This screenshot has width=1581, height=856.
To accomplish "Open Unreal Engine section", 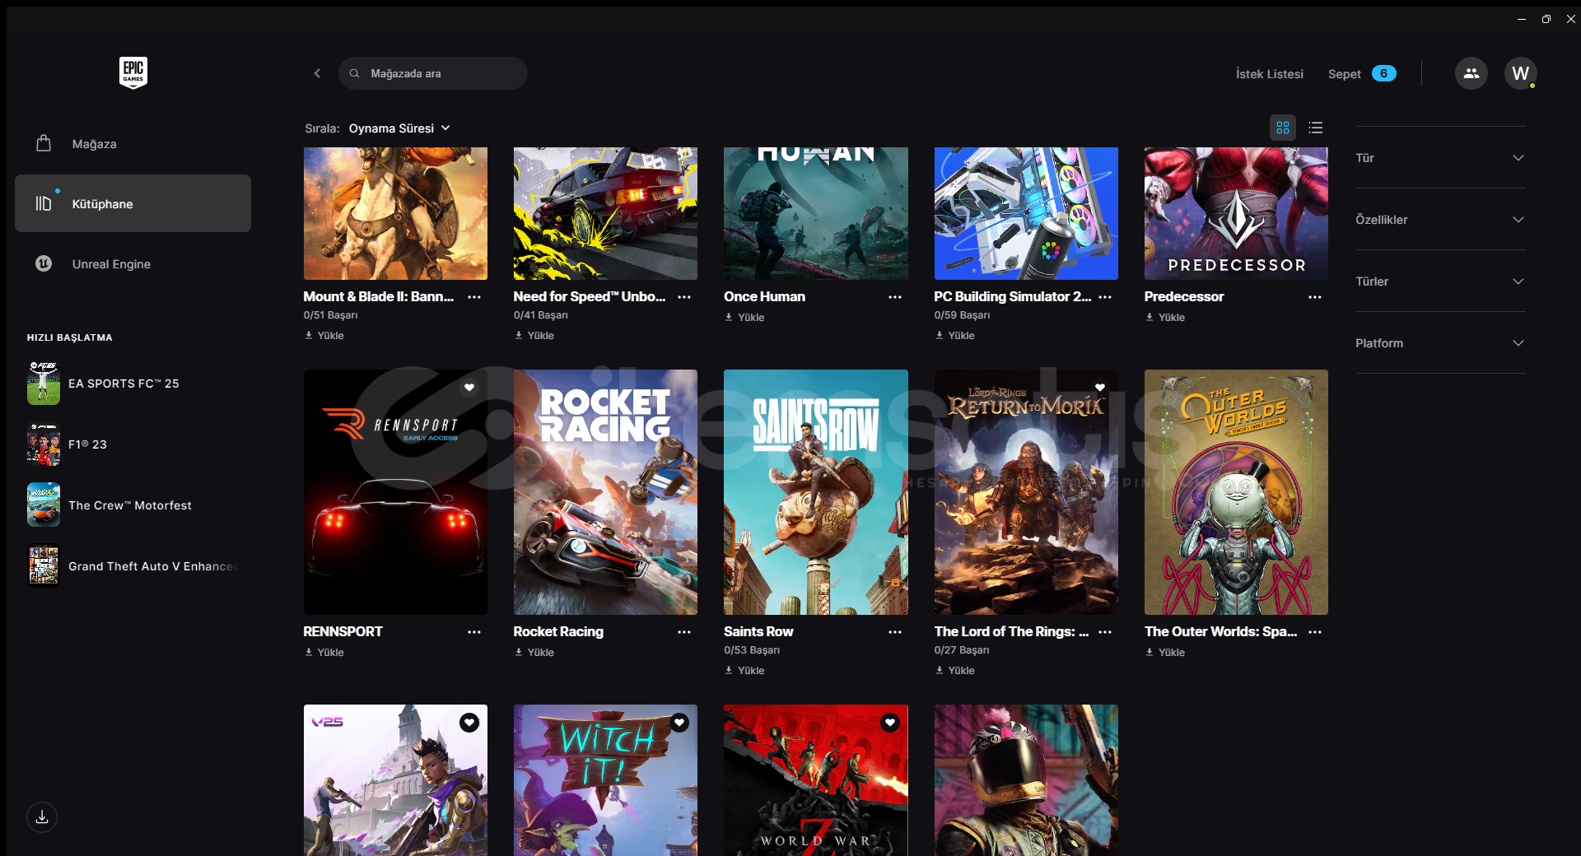I will coord(133,264).
